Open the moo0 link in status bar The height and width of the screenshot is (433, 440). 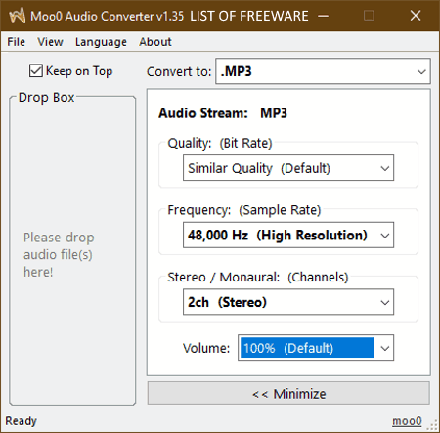click(x=407, y=421)
